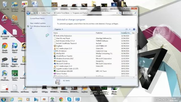The width and height of the screenshot is (181, 102).
Task: Select VLC media player 2.1.4 icon
Action: coord(55,48)
